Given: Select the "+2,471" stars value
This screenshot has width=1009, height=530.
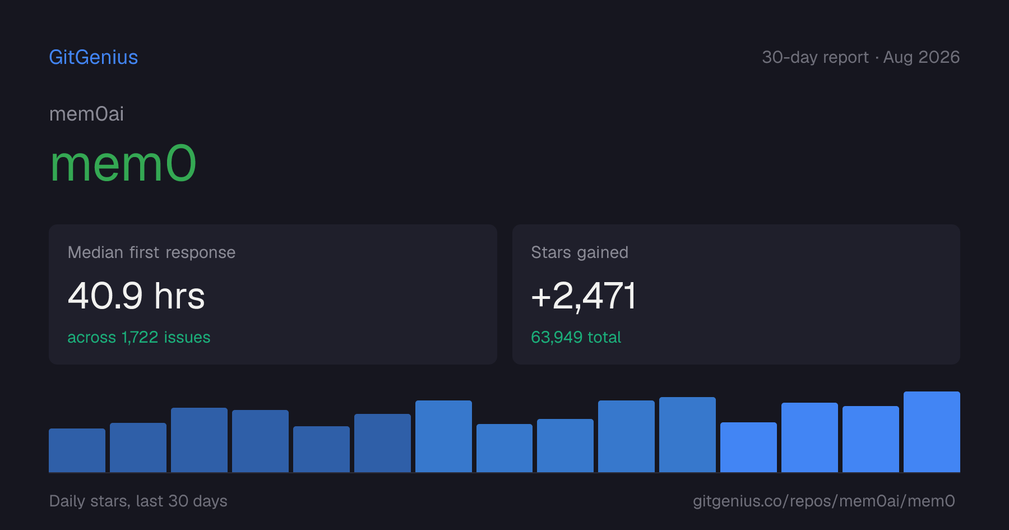Looking at the screenshot, I should pos(584,296).
